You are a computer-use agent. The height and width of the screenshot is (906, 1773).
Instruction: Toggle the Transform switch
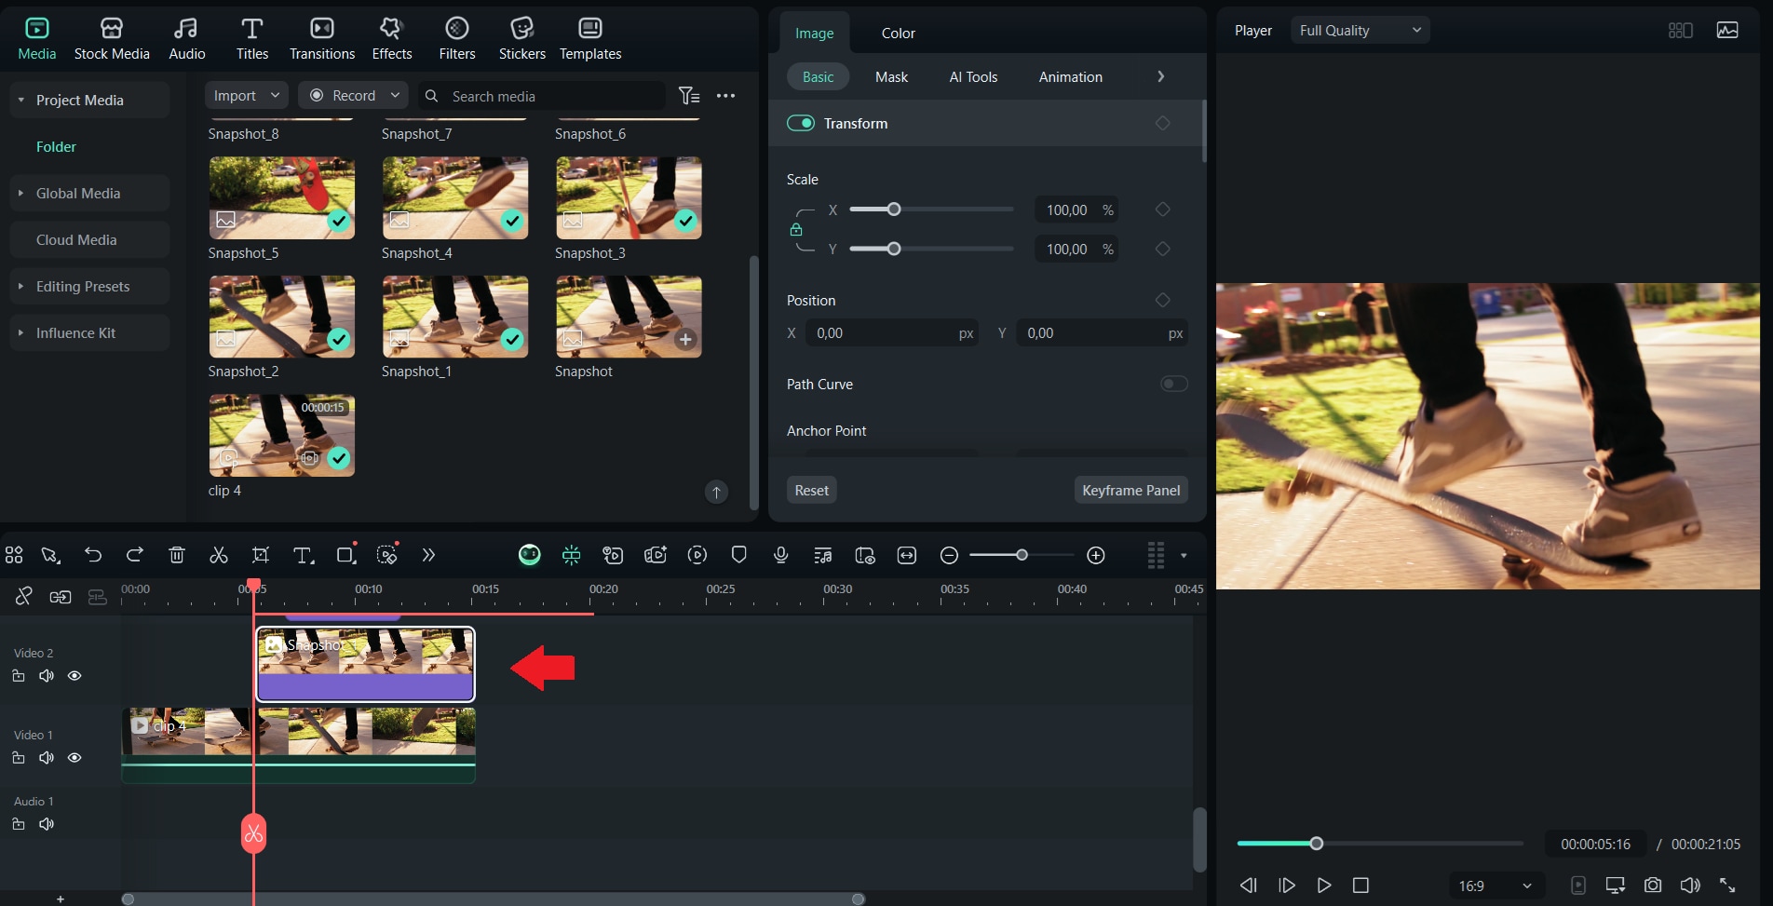point(801,123)
